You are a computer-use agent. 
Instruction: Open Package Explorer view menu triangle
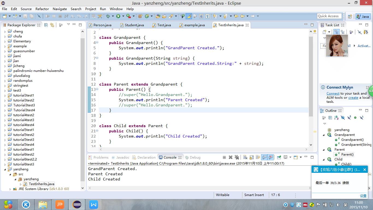pyautogui.click(x=69, y=25)
